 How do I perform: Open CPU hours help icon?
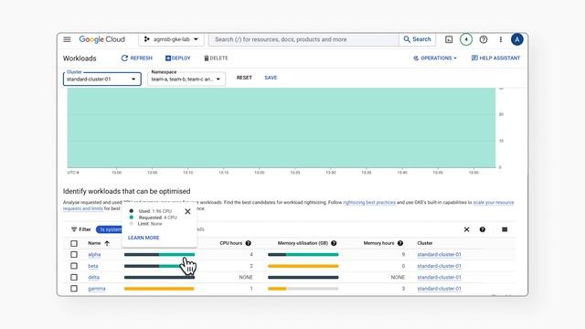[248, 243]
